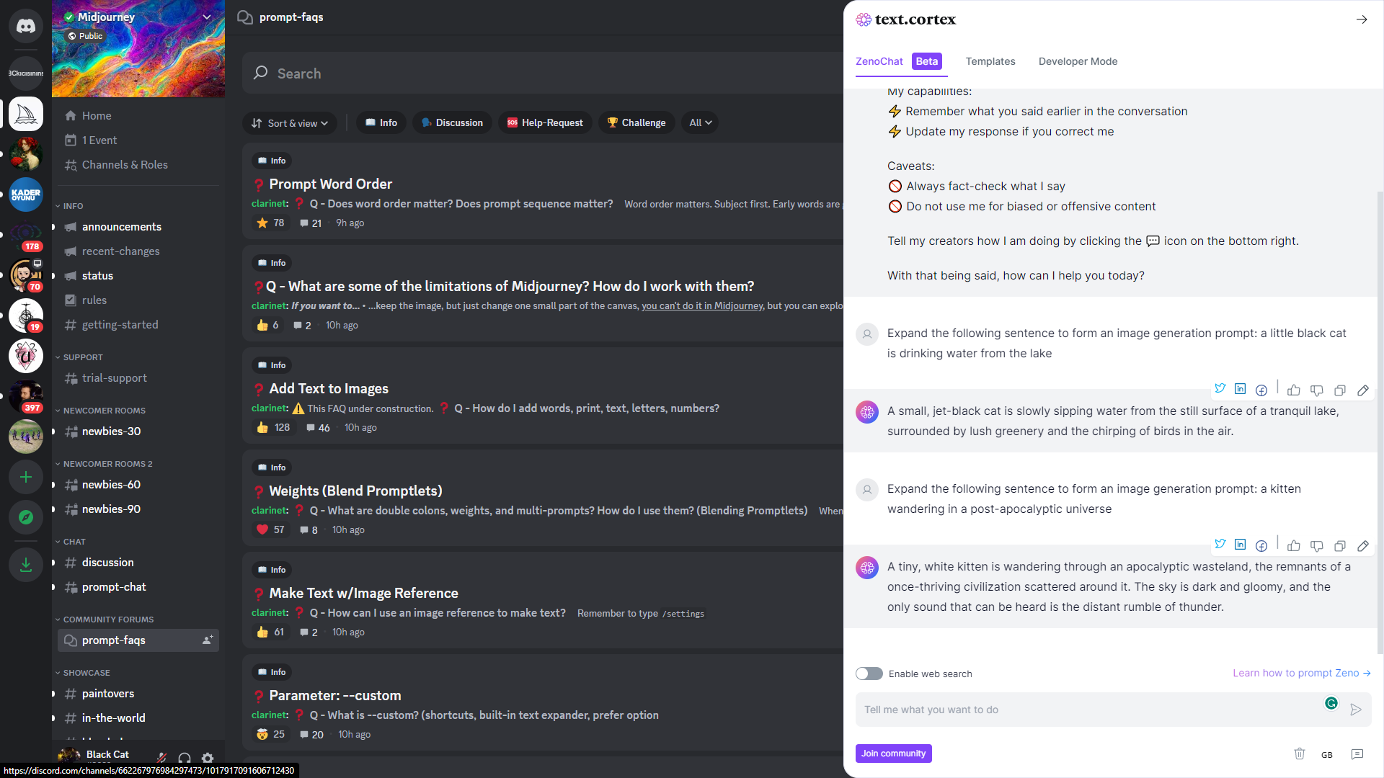Image resolution: width=1384 pixels, height=778 pixels.
Task: Open the server with 397 unread badge
Action: (x=26, y=396)
